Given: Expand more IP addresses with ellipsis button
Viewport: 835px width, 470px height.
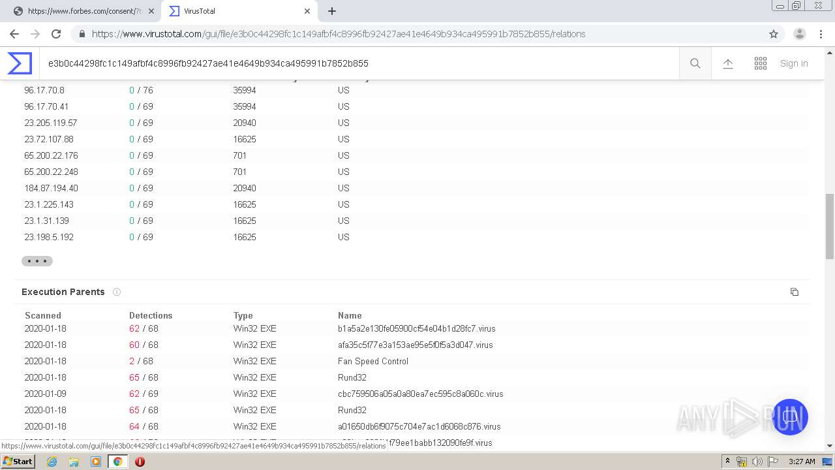Looking at the screenshot, I should point(37,261).
